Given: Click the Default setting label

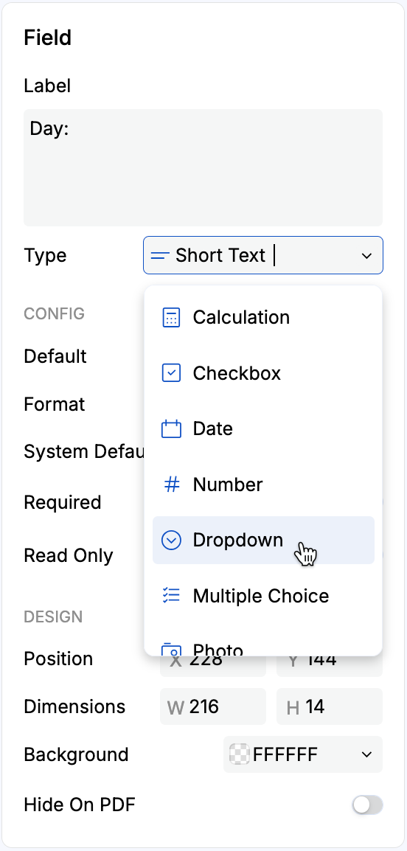Looking at the screenshot, I should (x=55, y=357).
